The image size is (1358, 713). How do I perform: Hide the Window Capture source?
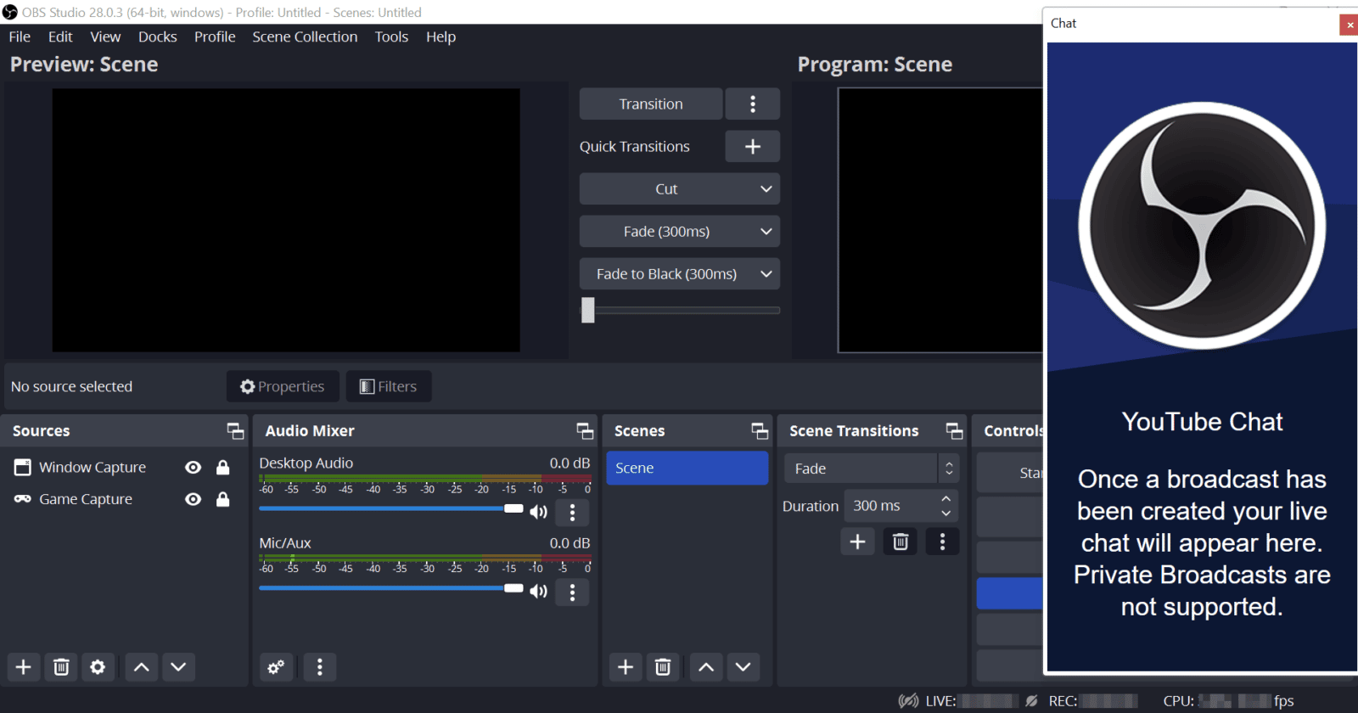click(x=194, y=468)
